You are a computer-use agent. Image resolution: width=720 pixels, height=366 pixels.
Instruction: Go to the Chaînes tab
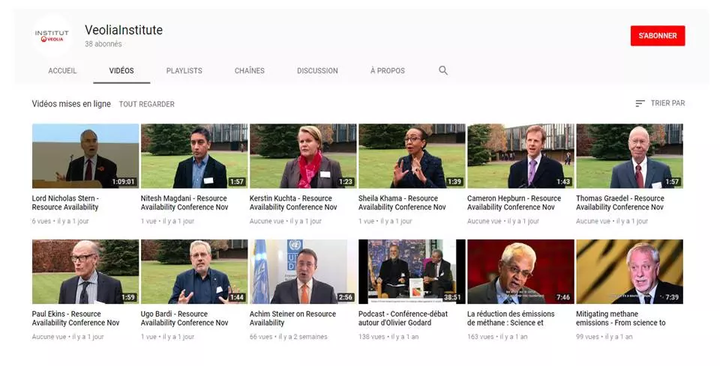tap(249, 70)
